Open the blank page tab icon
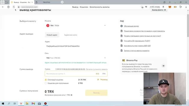The height and width of the screenshot is (106, 189). tap(37, 2)
